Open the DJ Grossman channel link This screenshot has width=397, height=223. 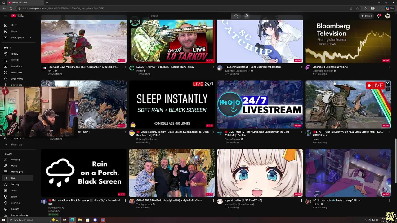[x=55, y=208]
